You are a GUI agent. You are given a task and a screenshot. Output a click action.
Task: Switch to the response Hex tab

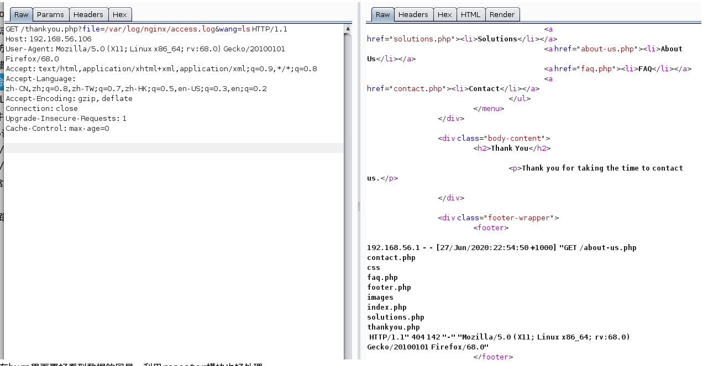click(x=445, y=15)
